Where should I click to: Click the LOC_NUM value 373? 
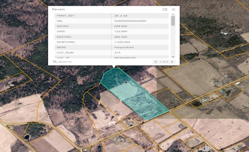click(117, 52)
